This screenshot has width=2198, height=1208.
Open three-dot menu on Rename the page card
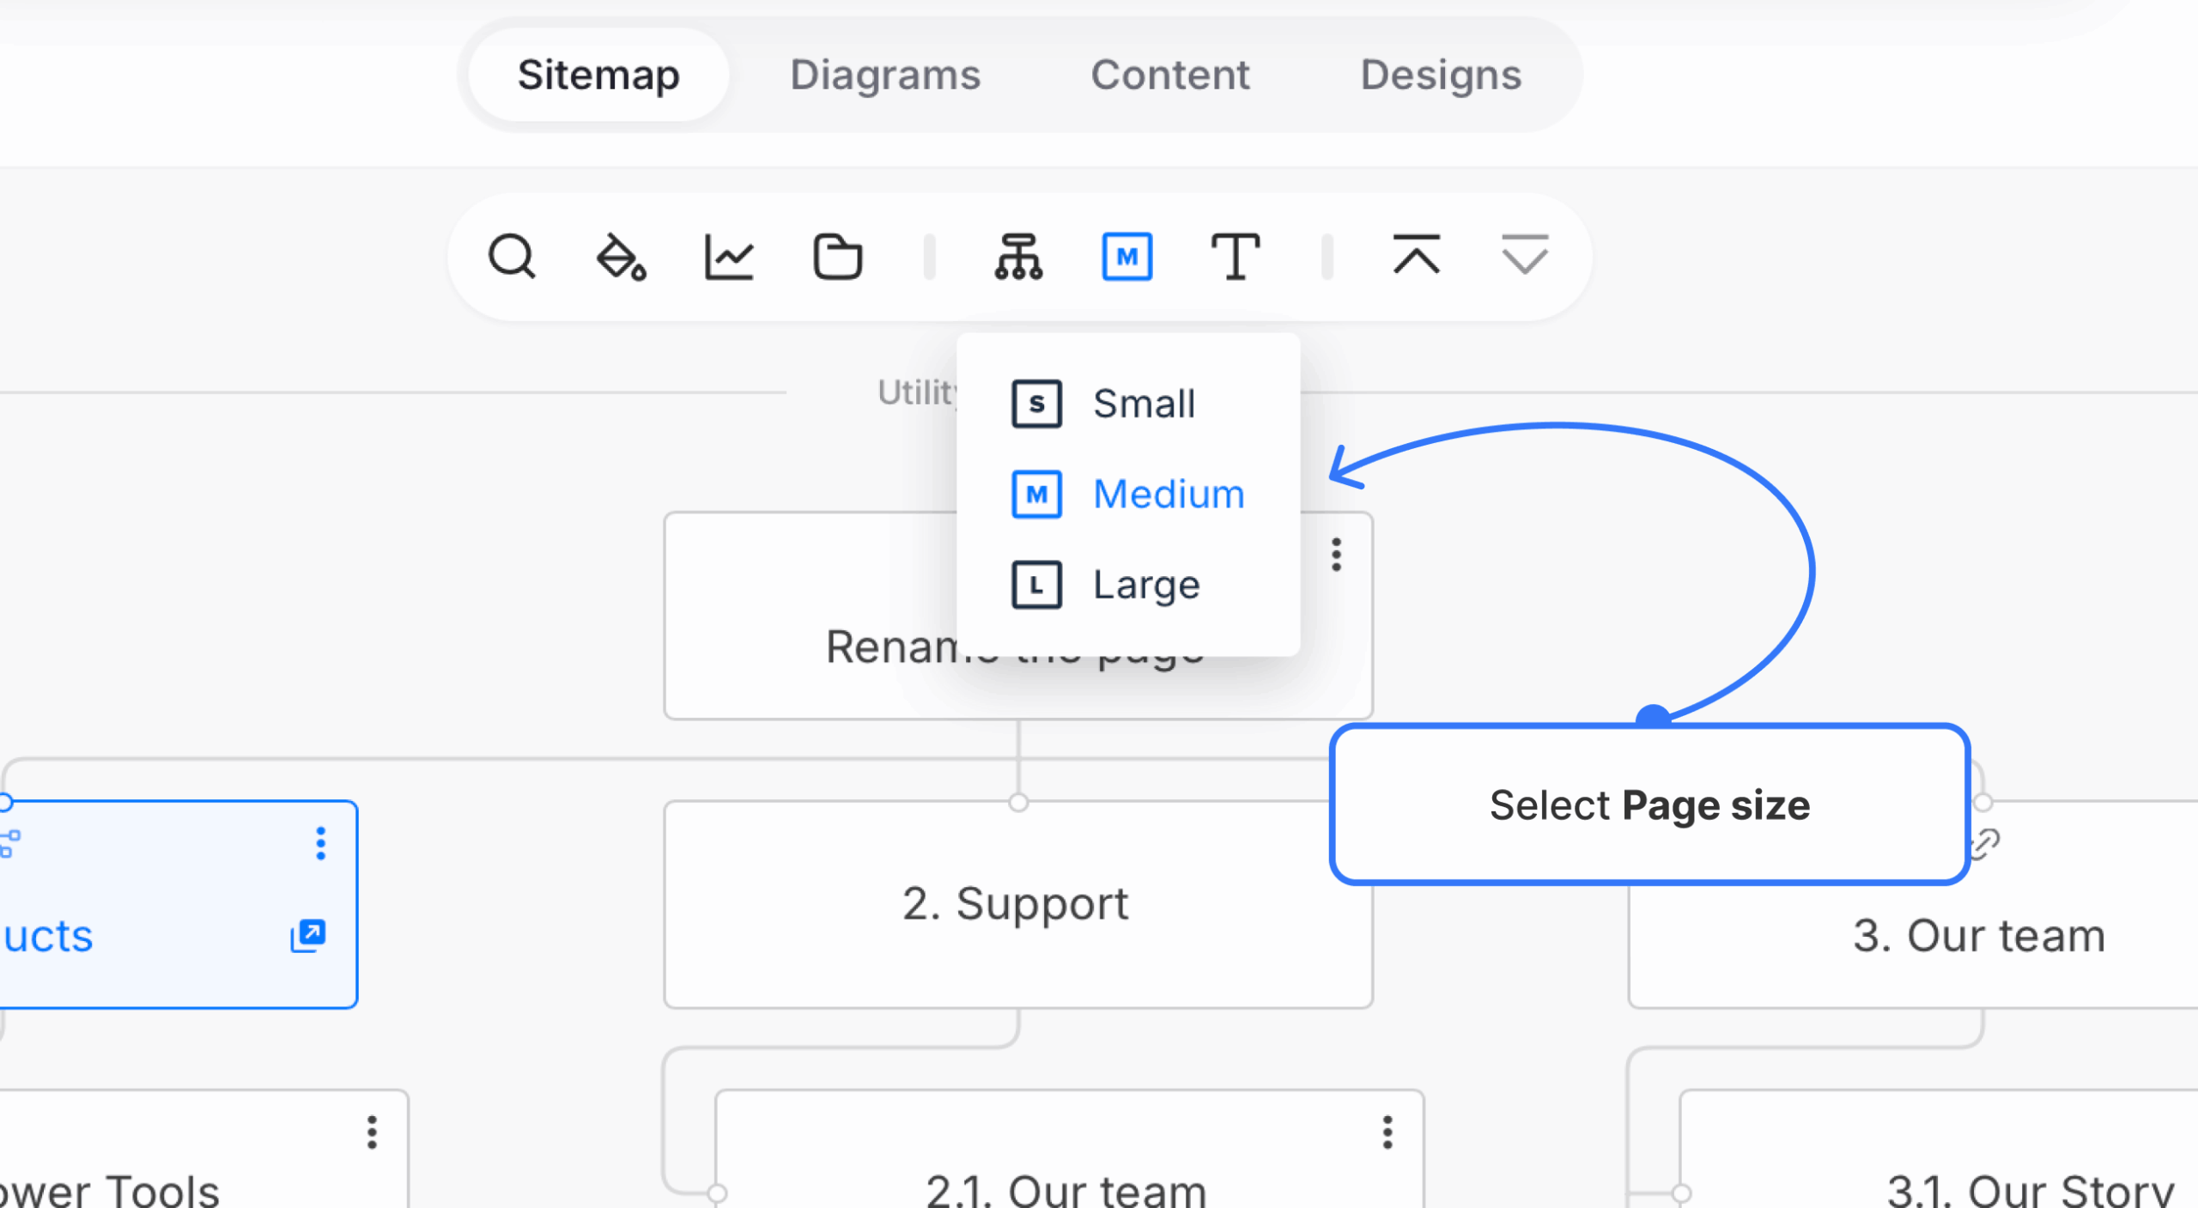1336,555
